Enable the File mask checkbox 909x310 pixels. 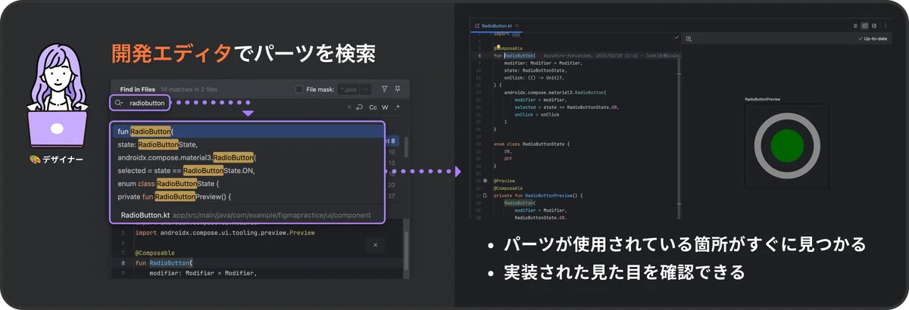pos(298,89)
